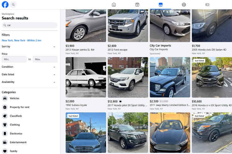Viewport: 232px width, 154px height.
Task: Expand the Availability filter
Action: (x=29, y=82)
